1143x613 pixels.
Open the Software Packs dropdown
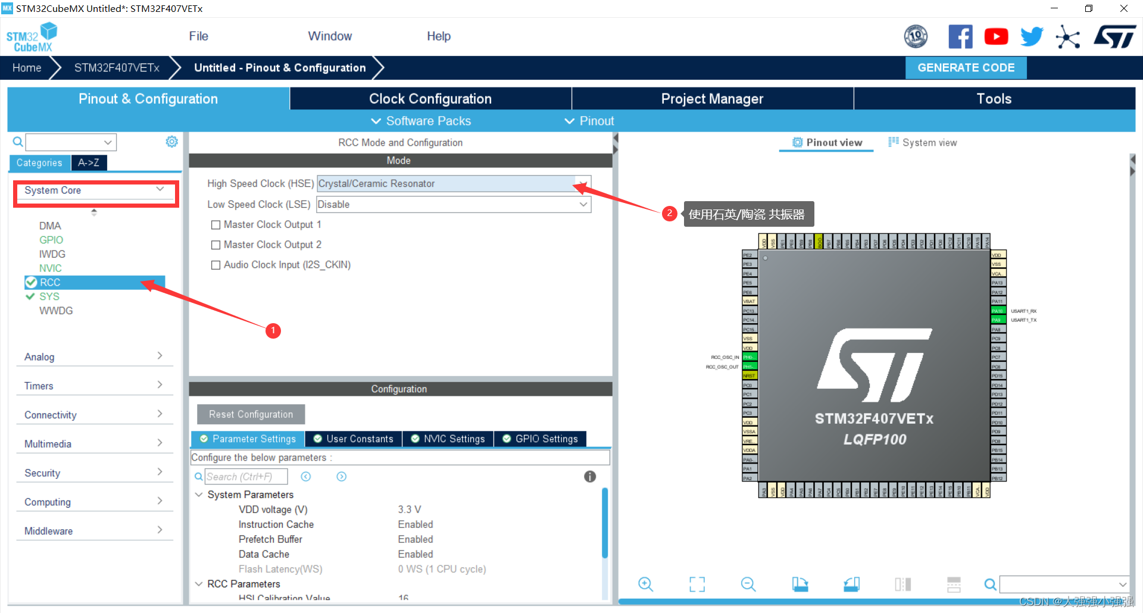pyautogui.click(x=421, y=121)
